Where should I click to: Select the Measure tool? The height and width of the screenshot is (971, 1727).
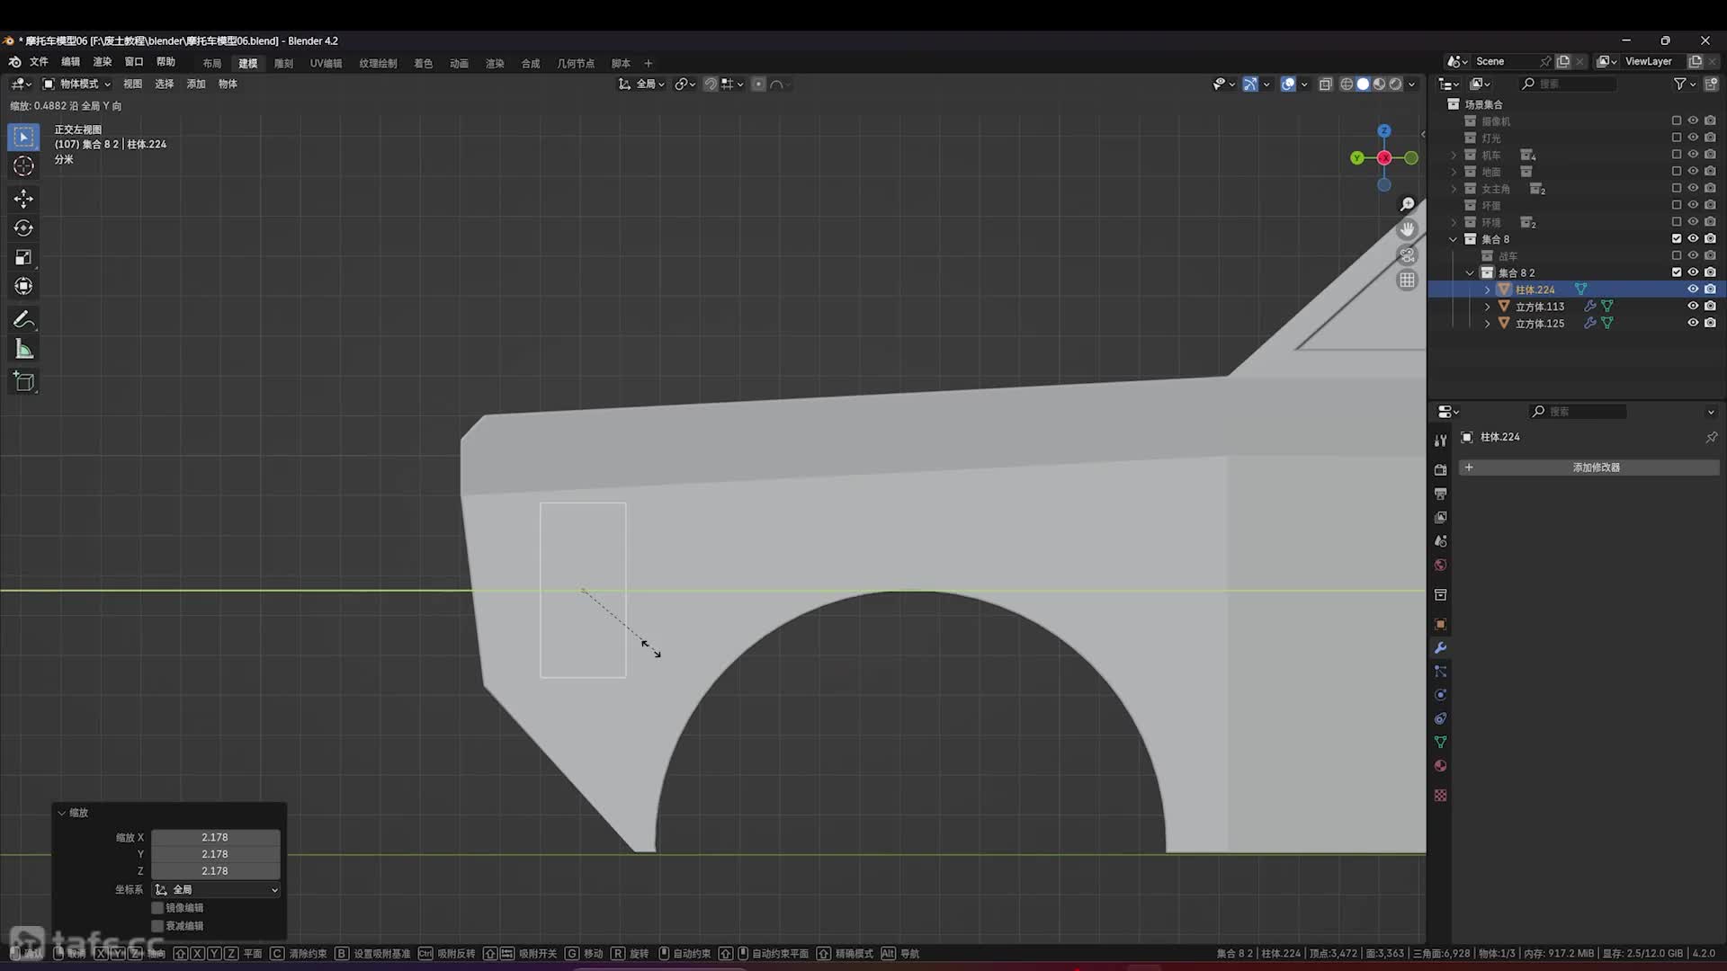pyautogui.click(x=24, y=349)
